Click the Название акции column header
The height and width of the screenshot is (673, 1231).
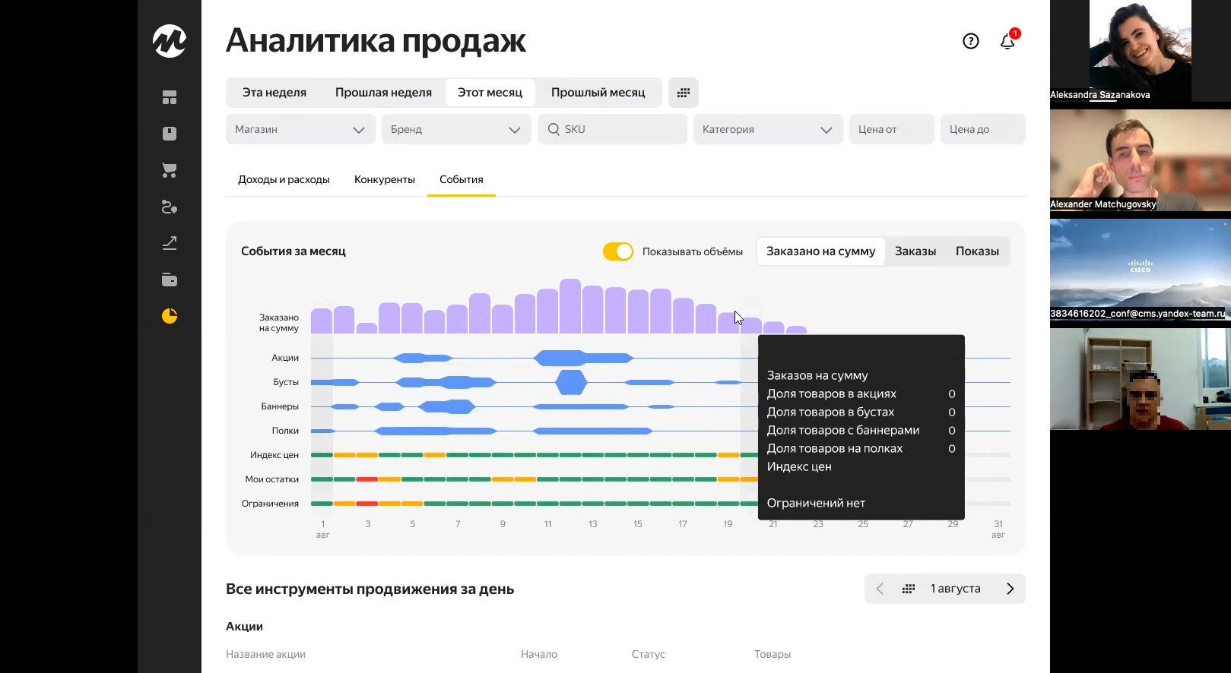click(x=265, y=654)
